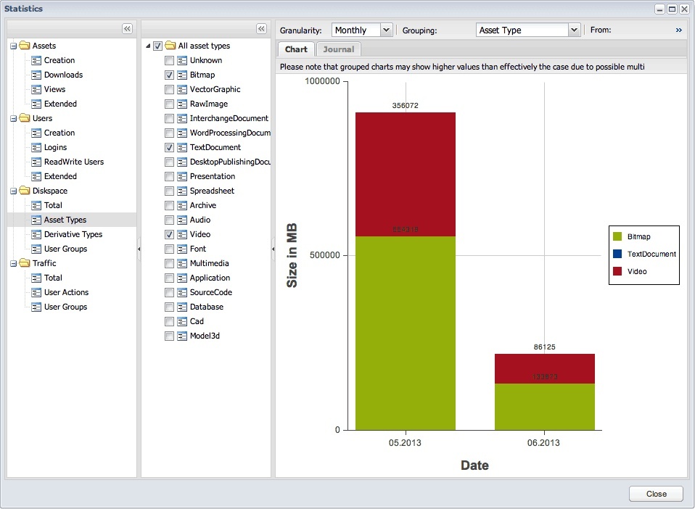Collapse the asset types panel

(261, 29)
